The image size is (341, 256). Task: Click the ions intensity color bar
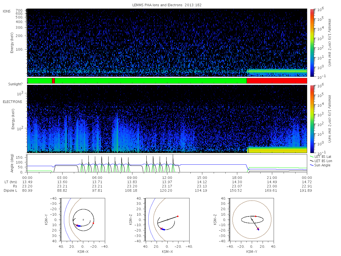click(x=312, y=43)
